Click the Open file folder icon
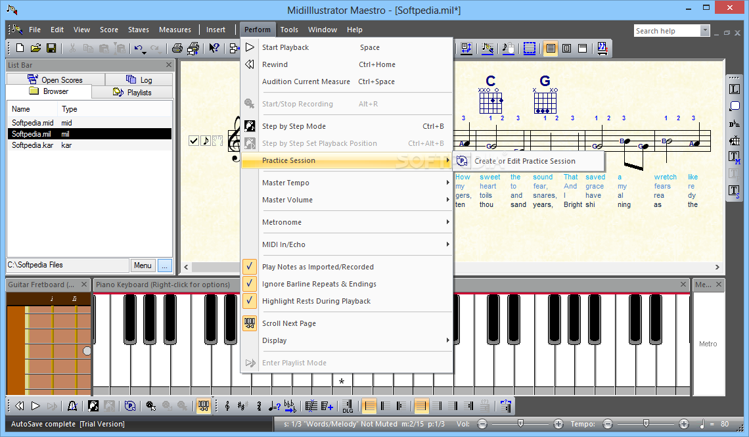The width and height of the screenshot is (749, 437). [x=35, y=48]
